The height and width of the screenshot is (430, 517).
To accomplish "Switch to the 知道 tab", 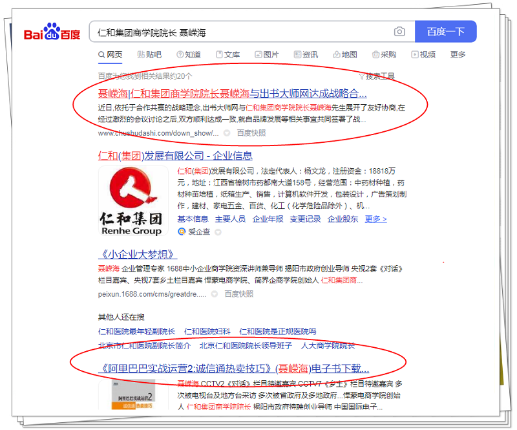I will pos(188,55).
